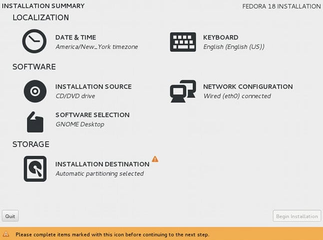Click the Begin Installation button
This screenshot has height=240, width=323.
click(x=297, y=216)
